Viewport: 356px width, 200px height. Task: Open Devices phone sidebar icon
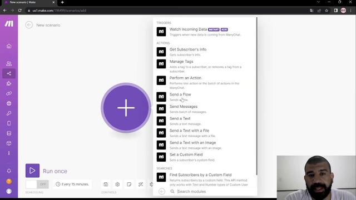coord(9,123)
